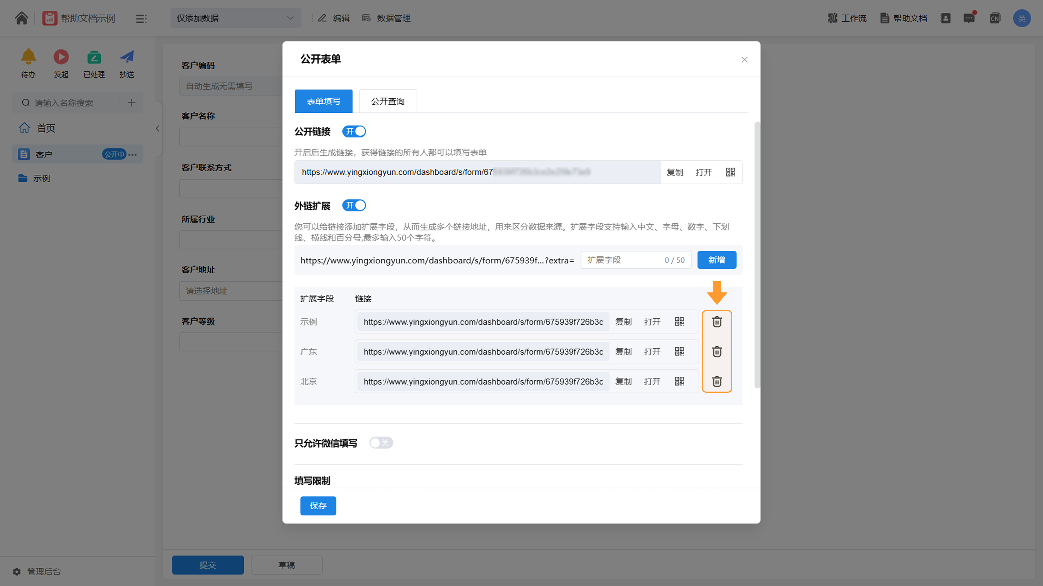Click the 示例 link URL text
The width and height of the screenshot is (1043, 586).
pos(483,322)
